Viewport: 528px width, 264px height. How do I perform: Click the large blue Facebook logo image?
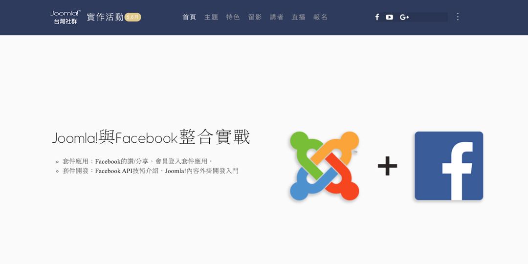click(449, 166)
